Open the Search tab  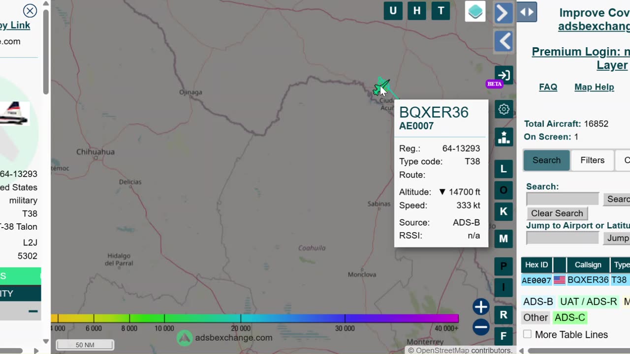[x=546, y=160]
